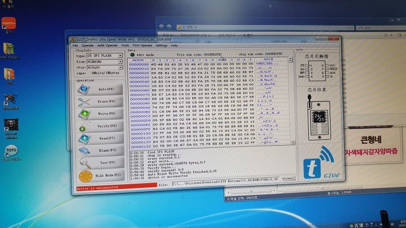This screenshot has height=228, width=406.
Task: Select hex row address 00000010
Action: pyautogui.click(x=139, y=68)
